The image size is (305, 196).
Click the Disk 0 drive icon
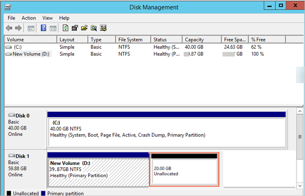click(x=12, y=115)
